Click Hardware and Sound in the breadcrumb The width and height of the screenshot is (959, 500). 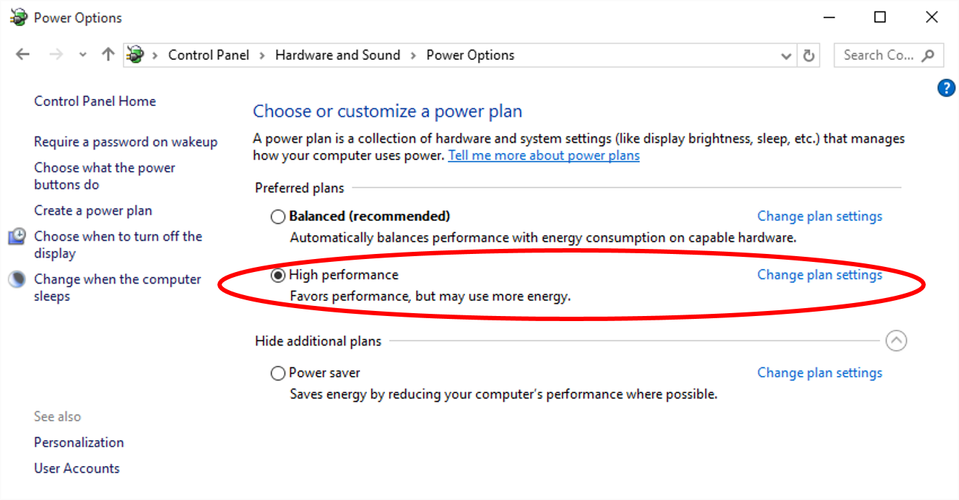coord(337,55)
